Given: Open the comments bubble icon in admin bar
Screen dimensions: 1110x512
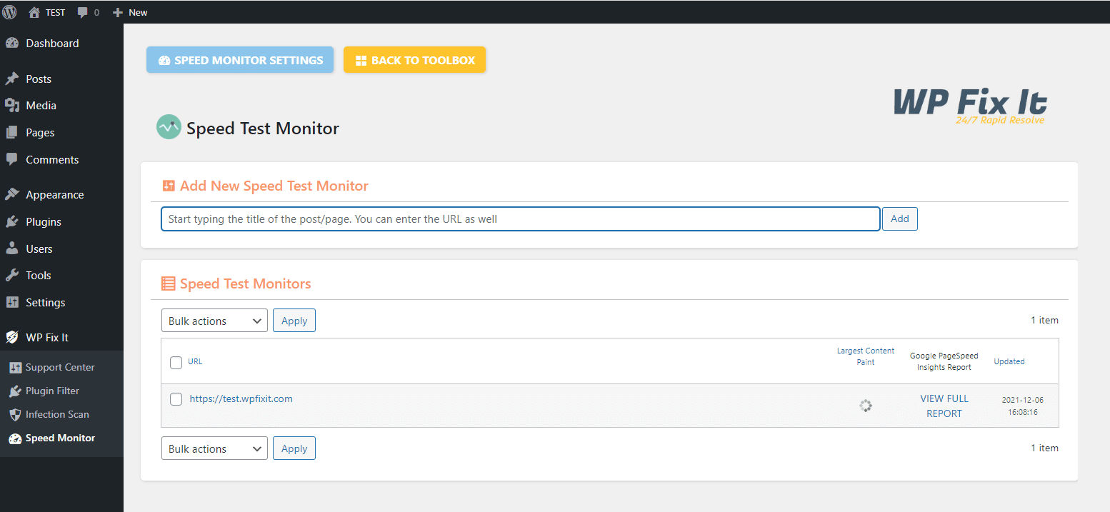Looking at the screenshot, I should pyautogui.click(x=83, y=12).
